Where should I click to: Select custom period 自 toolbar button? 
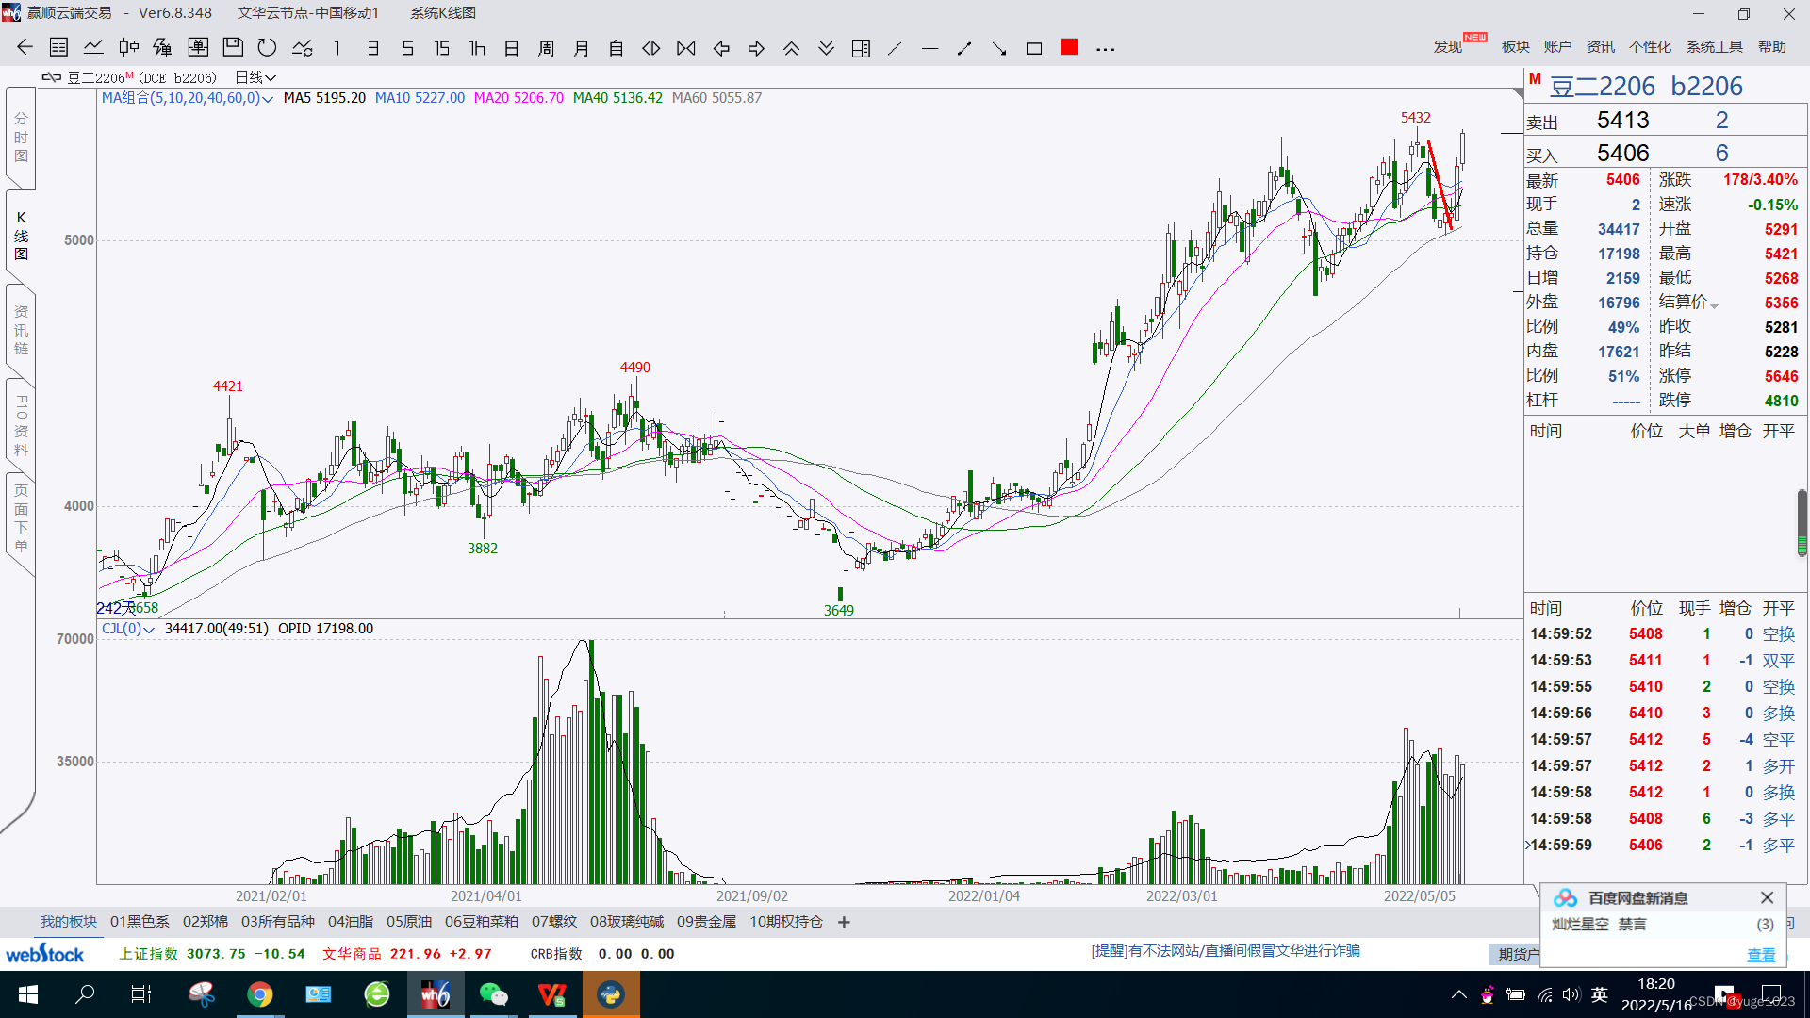click(617, 48)
